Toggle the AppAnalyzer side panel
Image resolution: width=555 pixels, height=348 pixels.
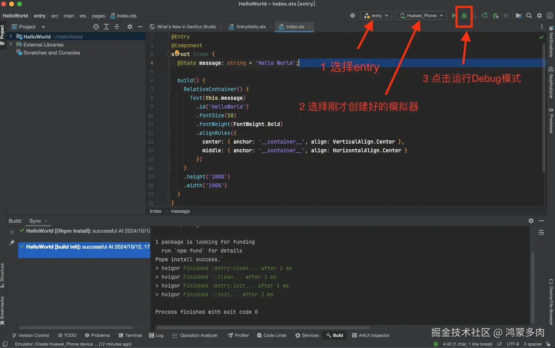point(551,82)
